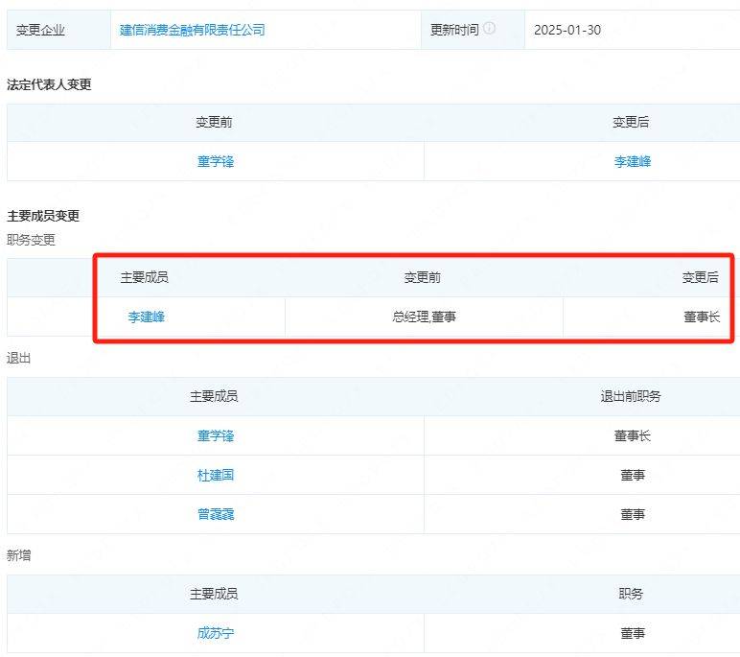Select the 更新时间 label text
This screenshot has height=657, width=740.
click(x=454, y=31)
